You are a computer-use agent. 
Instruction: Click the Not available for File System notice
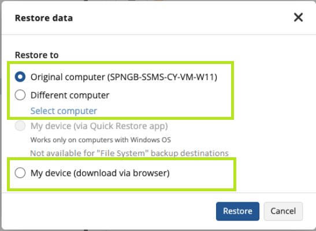129,153
